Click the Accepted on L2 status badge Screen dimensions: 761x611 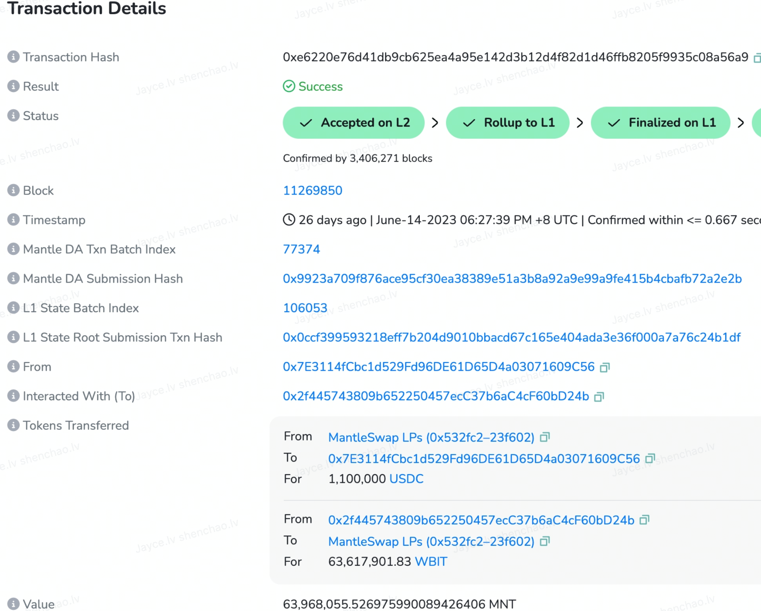(x=353, y=122)
